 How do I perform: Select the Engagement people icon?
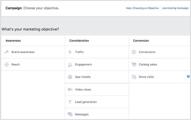pos(70,65)
